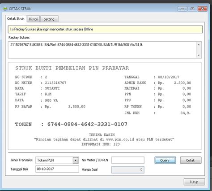
Task: Click the Tanggal Beli date field
Action: point(57,169)
